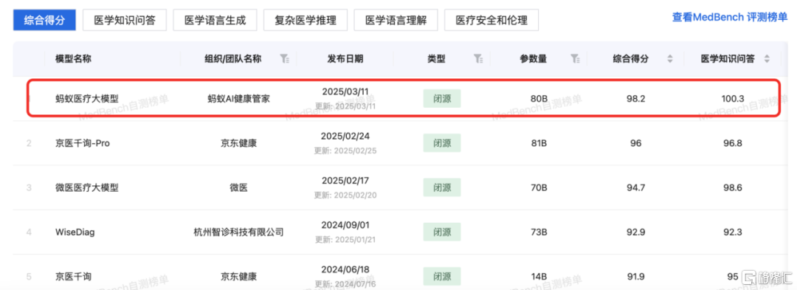This screenshot has height=290, width=797.
Task: Select the 综合得分 tab
Action: (x=44, y=21)
